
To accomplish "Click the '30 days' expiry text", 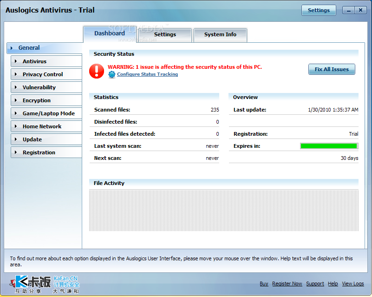I will pos(349,158).
